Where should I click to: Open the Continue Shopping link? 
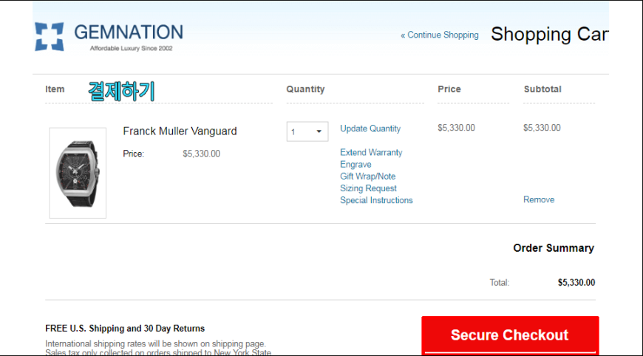pyautogui.click(x=440, y=35)
